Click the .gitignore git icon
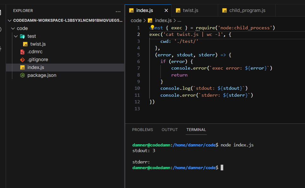This screenshot has width=305, height=188. click(22, 60)
